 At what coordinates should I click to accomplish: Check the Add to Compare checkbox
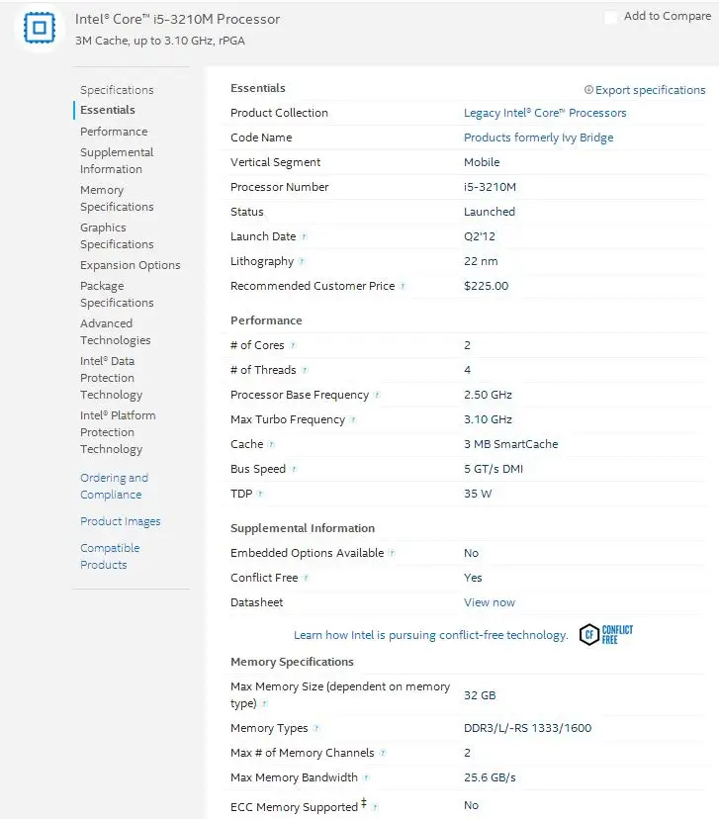(610, 17)
